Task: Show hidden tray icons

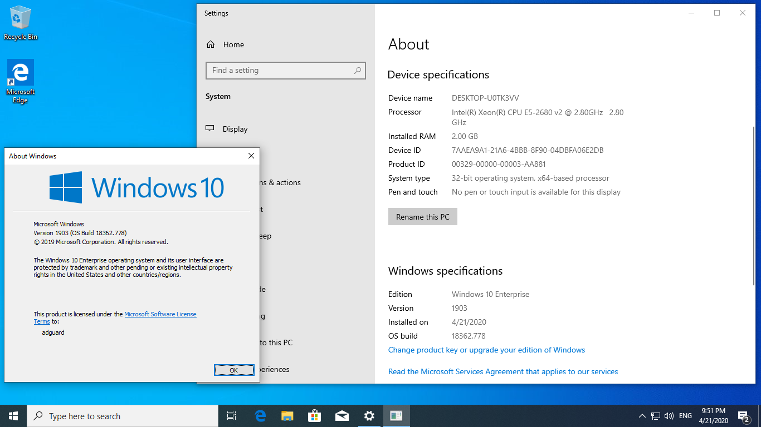Action: pos(642,416)
